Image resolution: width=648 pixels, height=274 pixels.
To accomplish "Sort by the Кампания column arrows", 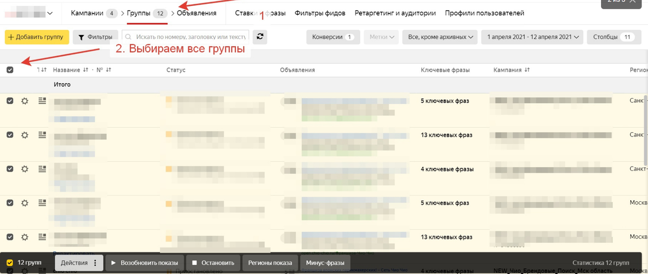I will click(527, 70).
